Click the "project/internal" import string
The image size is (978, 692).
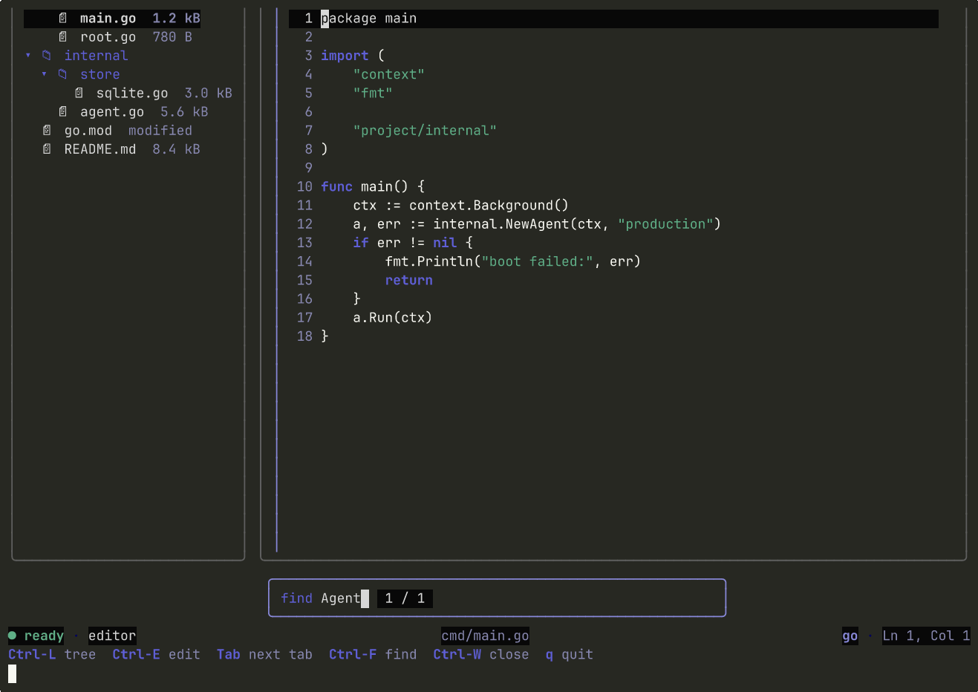(425, 131)
